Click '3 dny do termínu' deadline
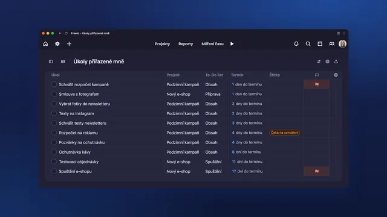 pos(247,123)
